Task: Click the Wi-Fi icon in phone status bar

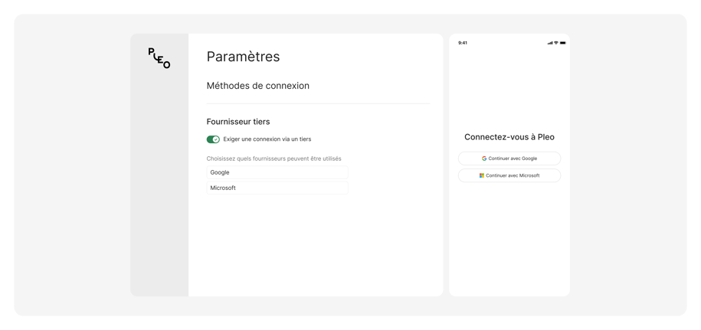Action: pos(556,43)
